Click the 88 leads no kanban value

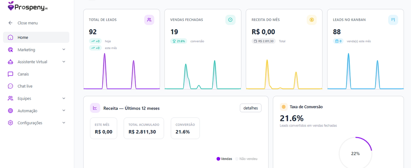[x=337, y=32]
